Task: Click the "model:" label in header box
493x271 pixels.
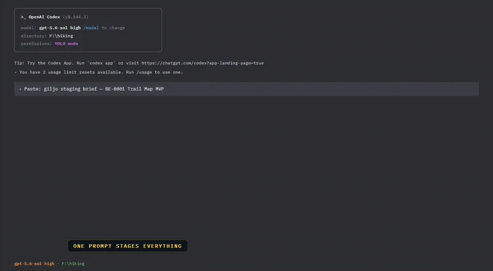Action: [29, 28]
